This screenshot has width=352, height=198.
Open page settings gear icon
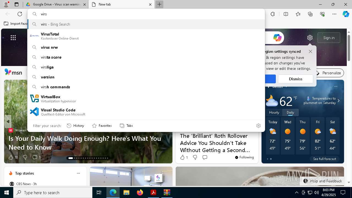pos(310,38)
